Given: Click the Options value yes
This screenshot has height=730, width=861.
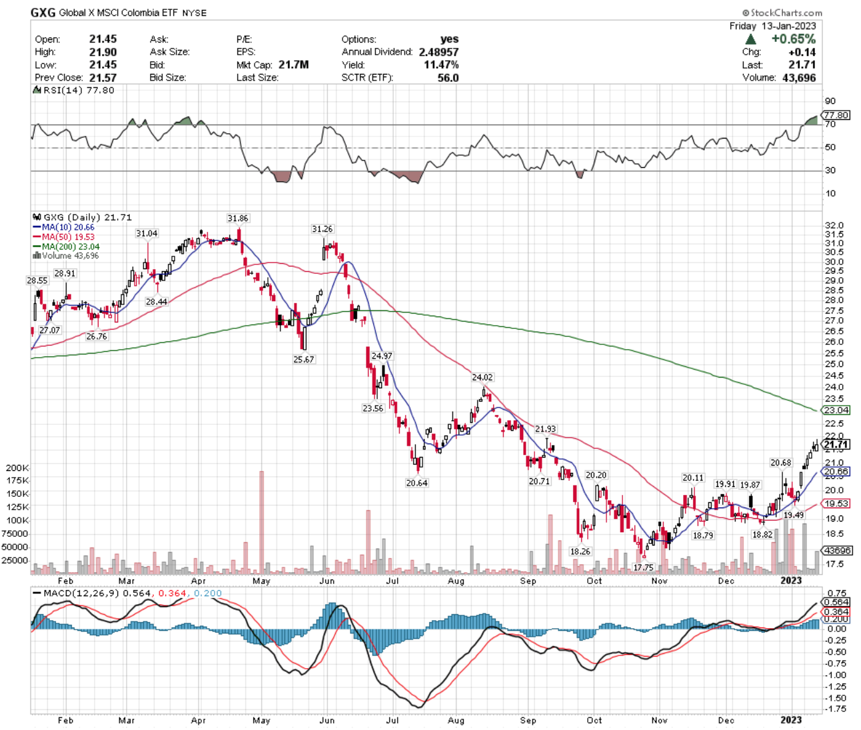Looking at the screenshot, I should (x=450, y=39).
